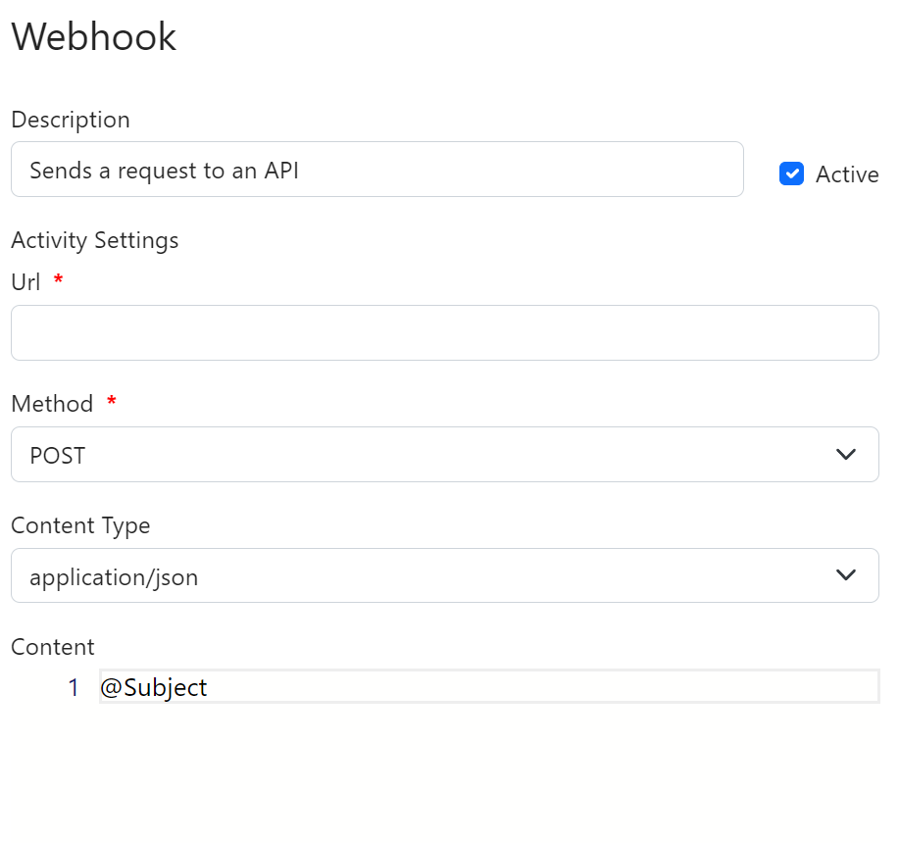Click the Method field label

[52, 404]
